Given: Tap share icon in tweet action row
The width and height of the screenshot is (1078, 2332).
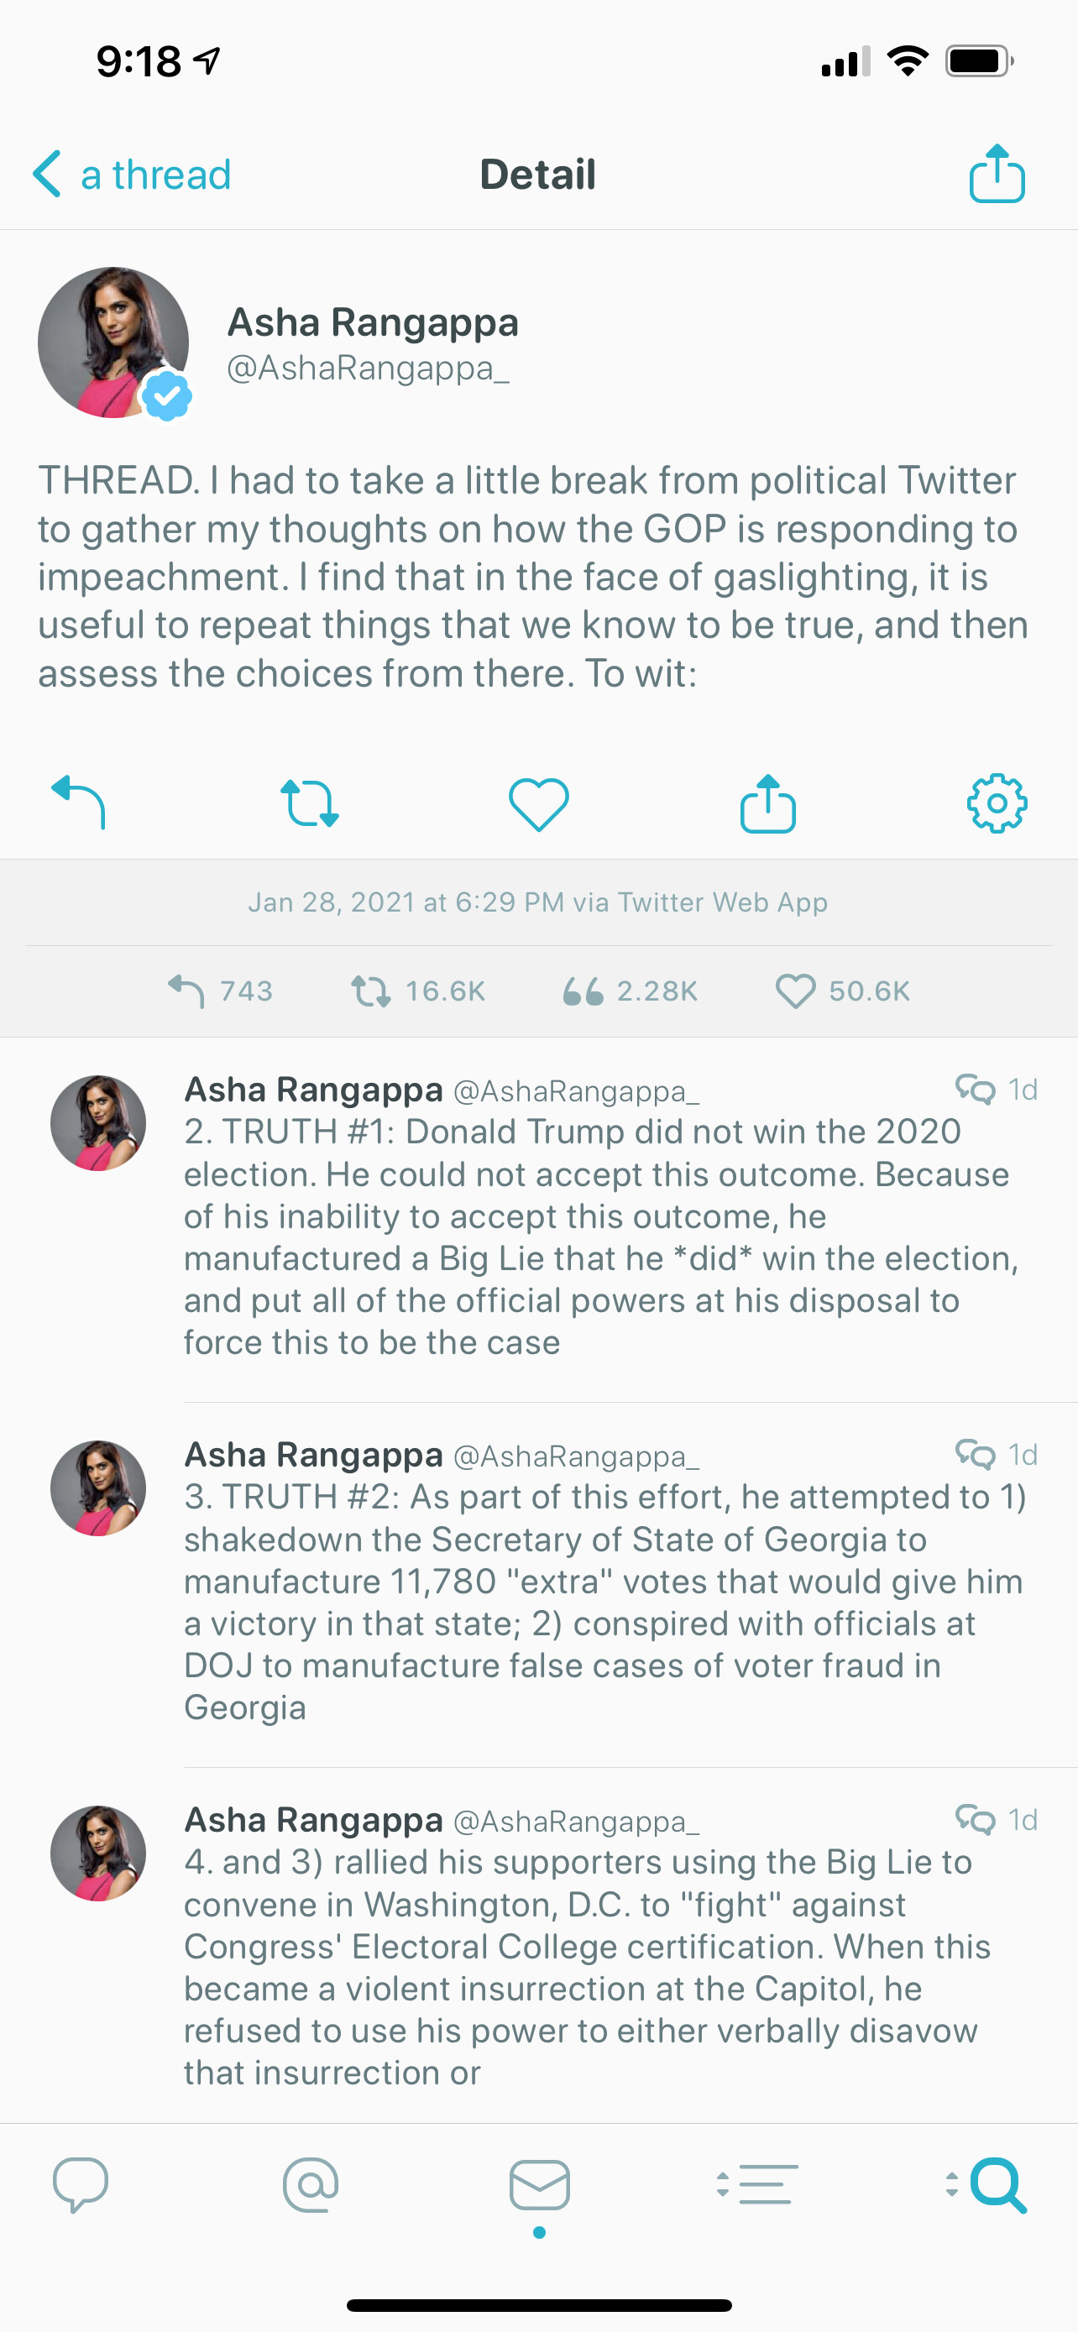Looking at the screenshot, I should point(767,803).
